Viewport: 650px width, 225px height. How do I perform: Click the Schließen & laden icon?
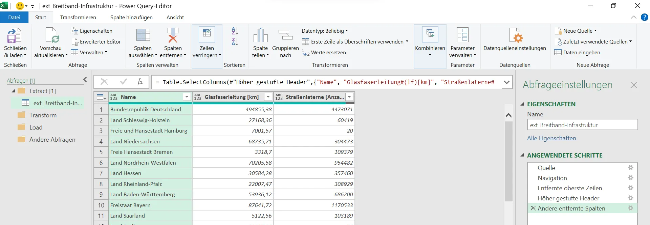14,35
